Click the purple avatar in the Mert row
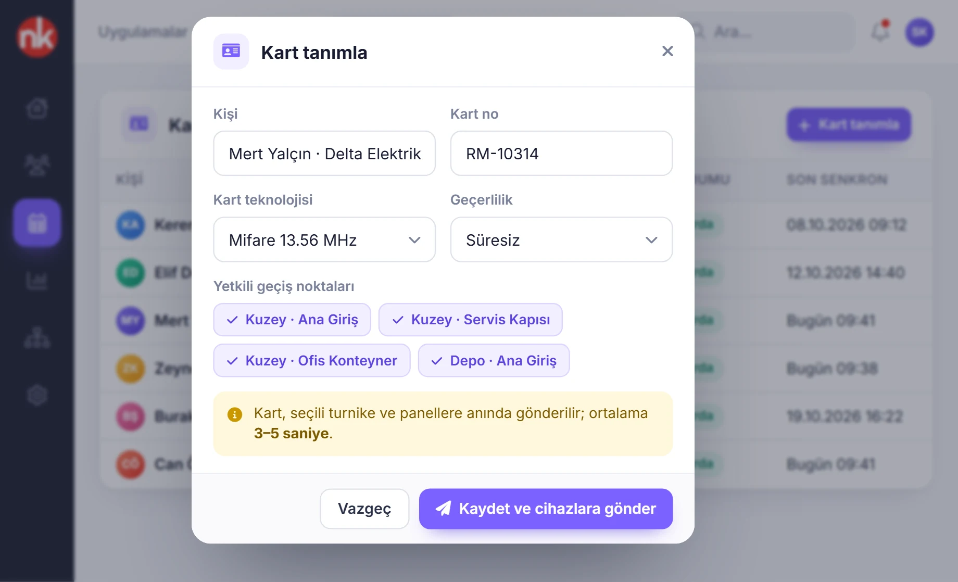The height and width of the screenshot is (582, 958). [x=130, y=321]
